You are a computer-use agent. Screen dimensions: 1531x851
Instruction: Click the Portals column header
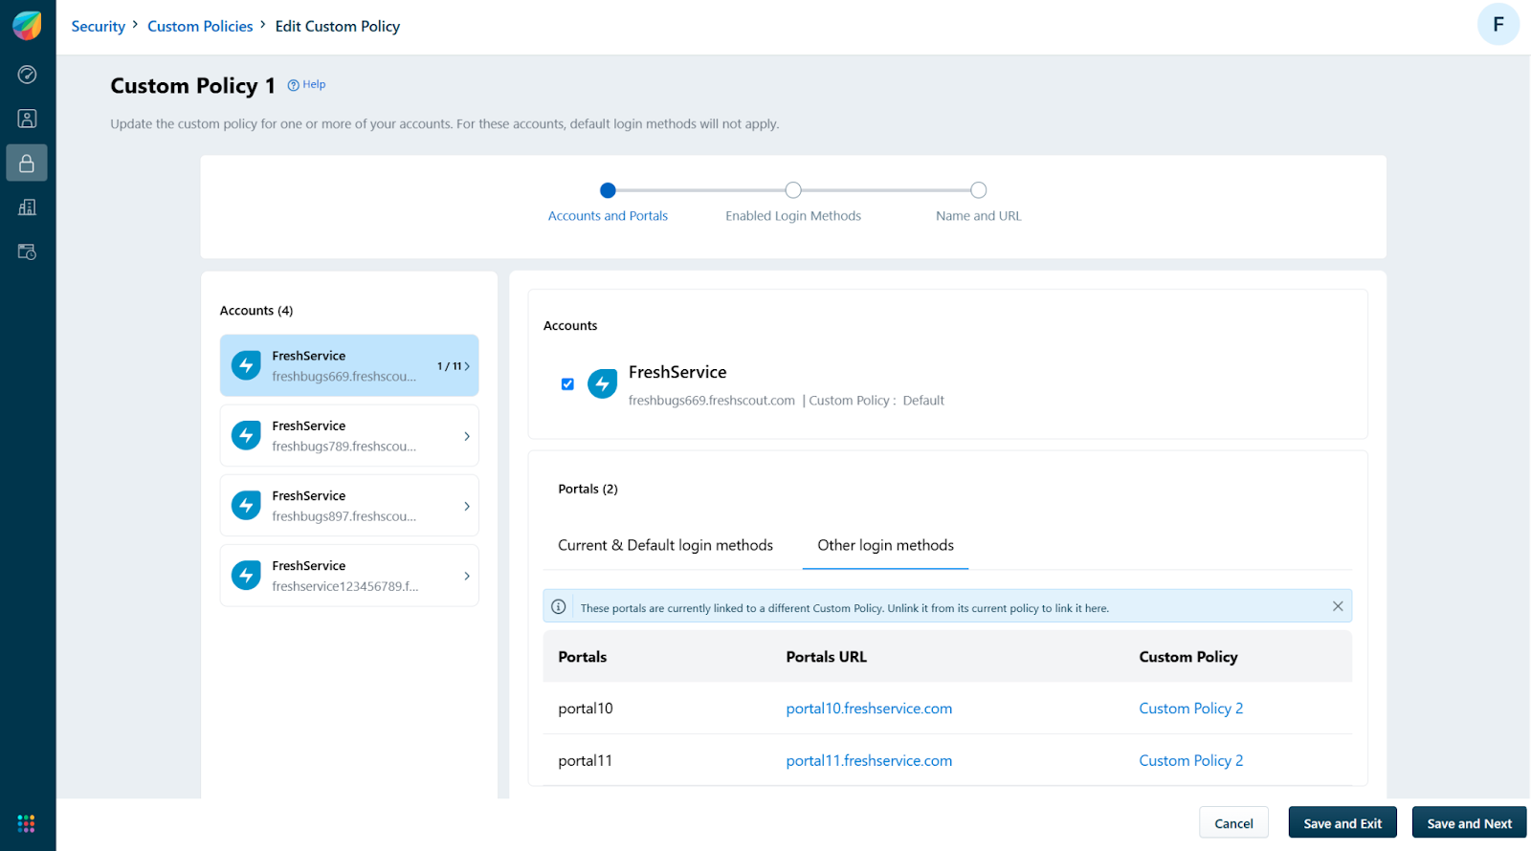coord(582,657)
